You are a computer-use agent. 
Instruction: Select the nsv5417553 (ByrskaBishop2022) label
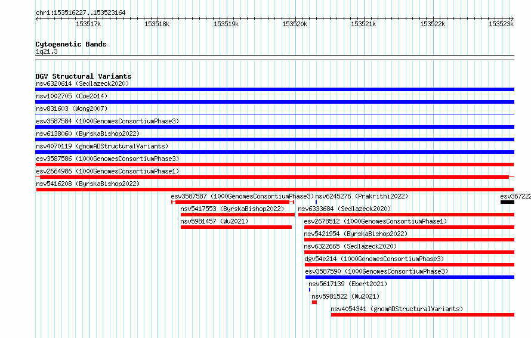232,209
